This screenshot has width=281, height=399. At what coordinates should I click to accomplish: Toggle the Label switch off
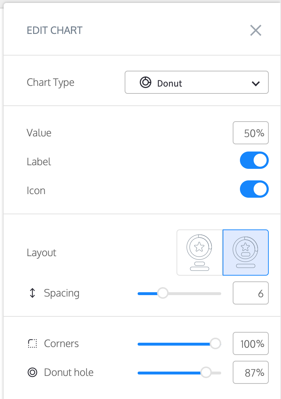[x=254, y=160]
